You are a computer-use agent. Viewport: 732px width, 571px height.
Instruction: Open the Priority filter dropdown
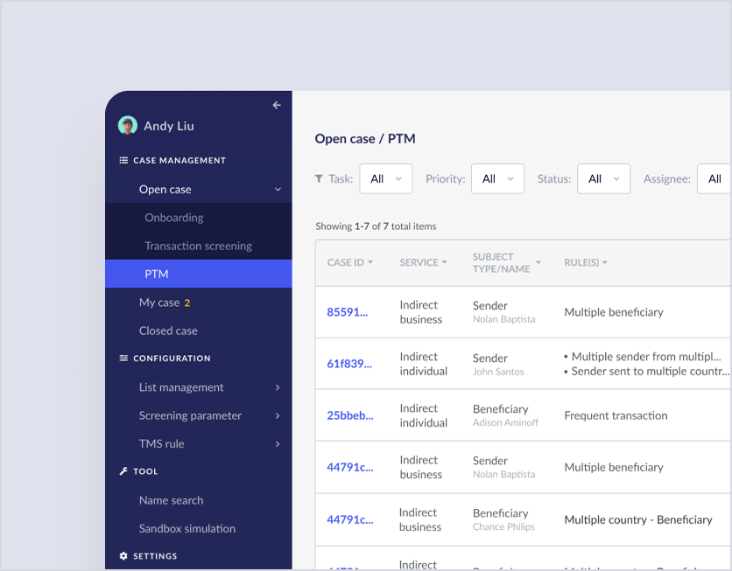pos(497,178)
